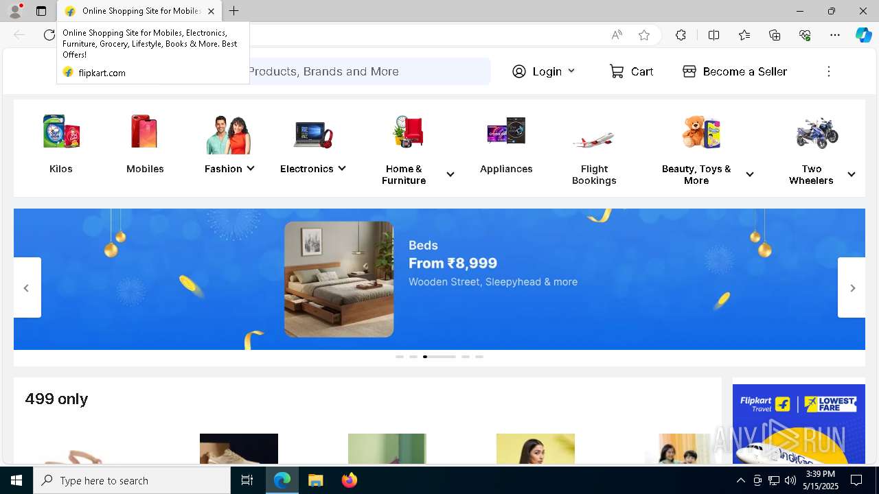The image size is (879, 494).
Task: Open the Mobiles category icon
Action: tap(145, 131)
